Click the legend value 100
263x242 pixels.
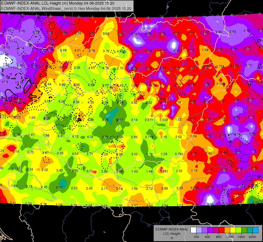point(196,237)
